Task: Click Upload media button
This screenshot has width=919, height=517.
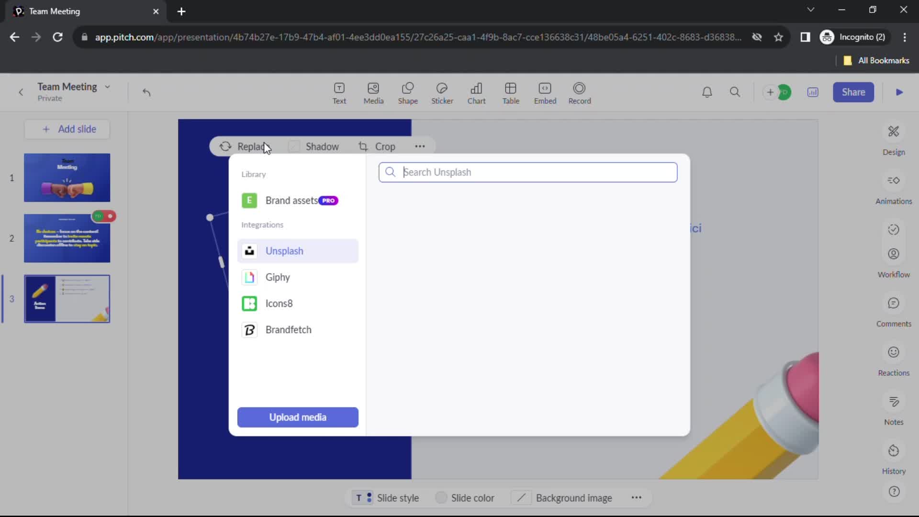Action: coord(299,417)
